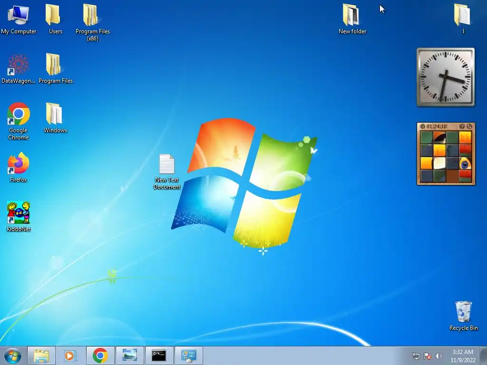The image size is (487, 365).
Task: Open Windows Explorer from the taskbar
Action: pos(41,355)
